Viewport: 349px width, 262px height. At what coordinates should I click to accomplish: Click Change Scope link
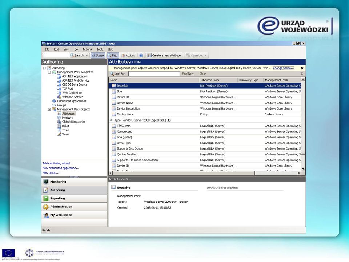point(283,68)
